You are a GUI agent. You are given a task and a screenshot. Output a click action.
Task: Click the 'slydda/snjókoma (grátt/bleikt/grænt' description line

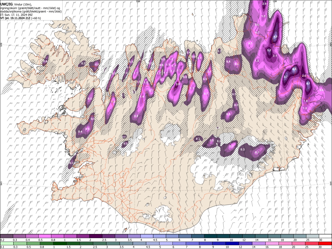coord(31,11)
